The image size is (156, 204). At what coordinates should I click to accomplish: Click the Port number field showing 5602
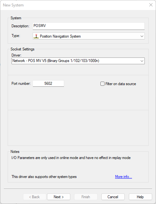48,84
